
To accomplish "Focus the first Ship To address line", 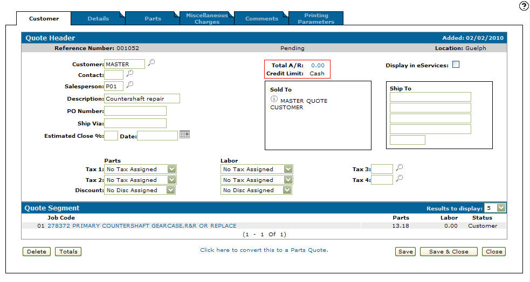I will pyautogui.click(x=430, y=97).
